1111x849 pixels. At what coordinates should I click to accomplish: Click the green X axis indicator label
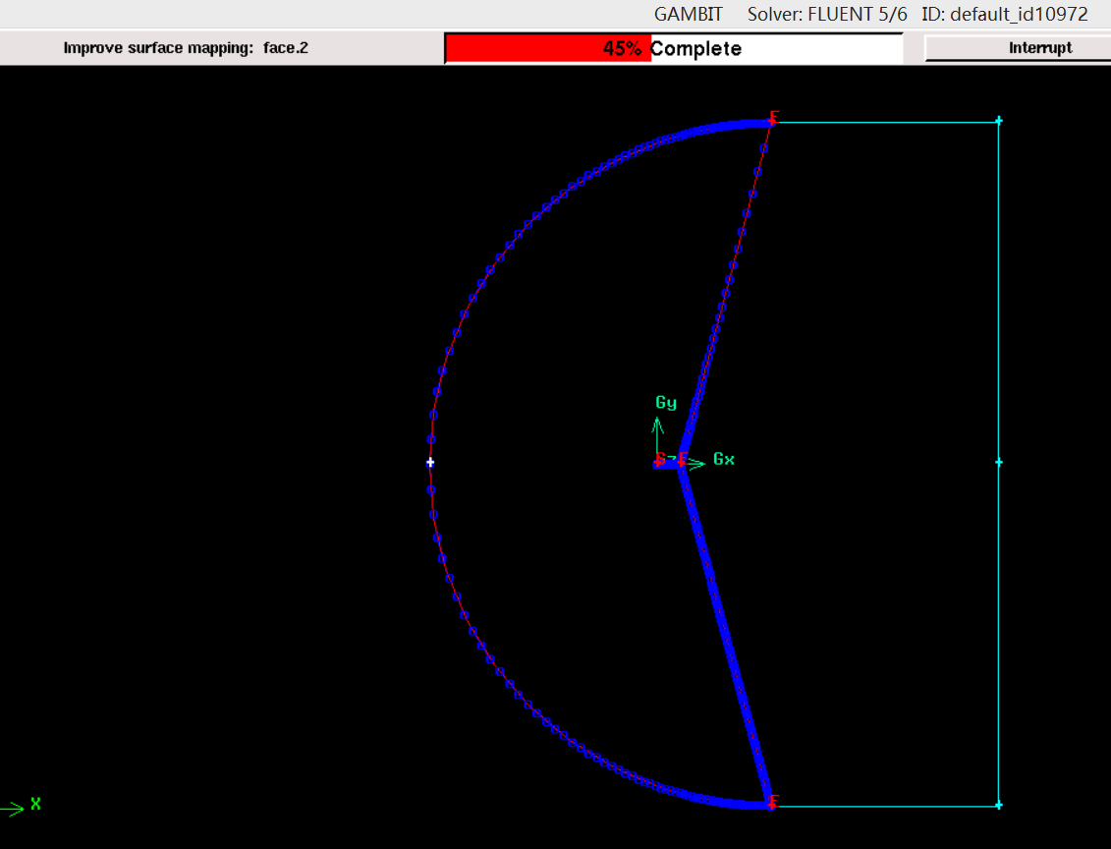(35, 805)
